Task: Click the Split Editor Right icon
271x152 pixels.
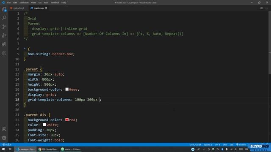Action: [x=261, y=8]
